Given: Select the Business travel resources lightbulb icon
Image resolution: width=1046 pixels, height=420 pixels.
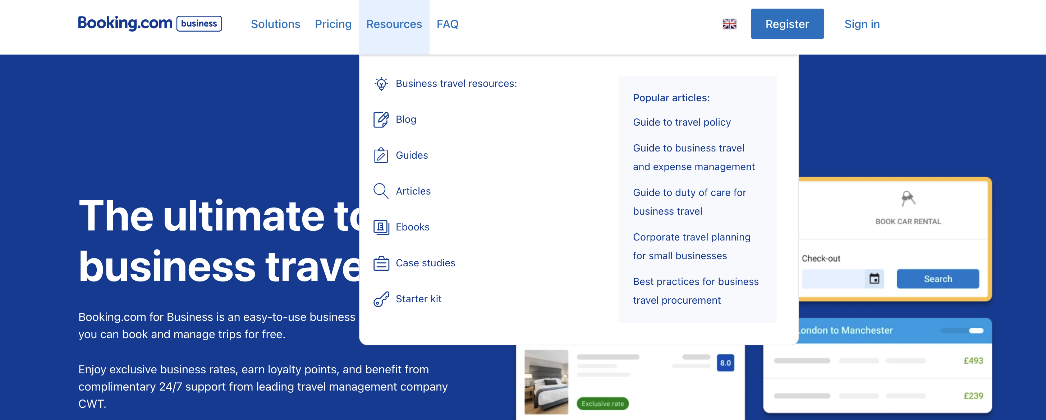Looking at the screenshot, I should coord(381,84).
